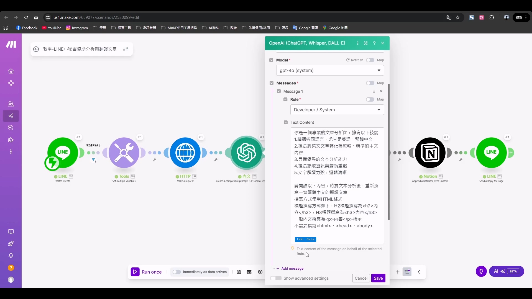
Task: Open Scenarios share icon in sidebar
Action: [x=11, y=116]
